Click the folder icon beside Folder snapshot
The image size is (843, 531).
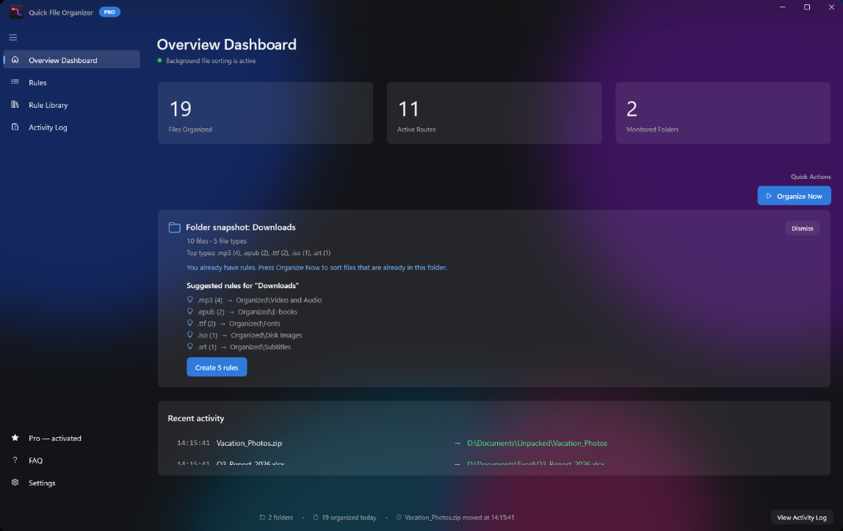coord(174,227)
